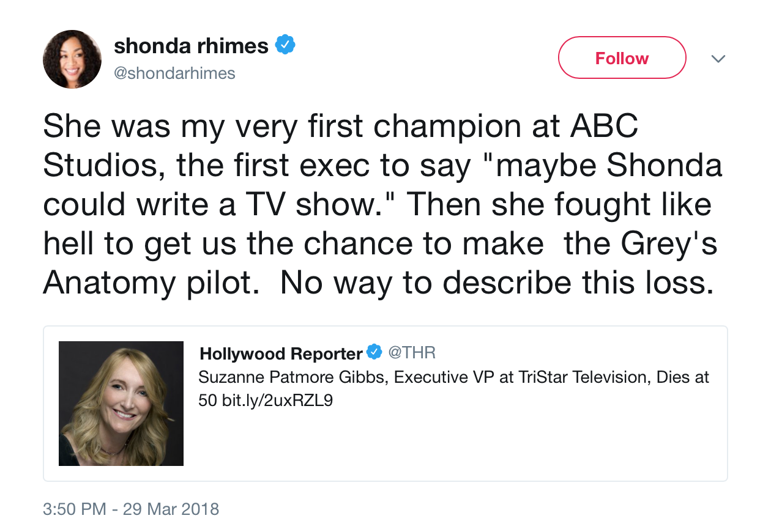Click the 3:50 PM tweet time
The image size is (771, 532).
click(x=74, y=509)
